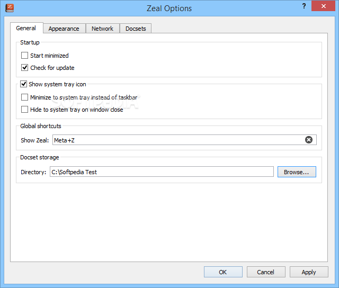The height and width of the screenshot is (288, 339).
Task: Click the Directory path input field
Action: click(162, 172)
